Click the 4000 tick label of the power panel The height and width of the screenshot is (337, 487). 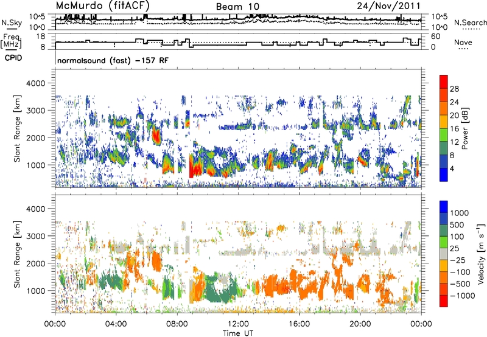pos(35,83)
